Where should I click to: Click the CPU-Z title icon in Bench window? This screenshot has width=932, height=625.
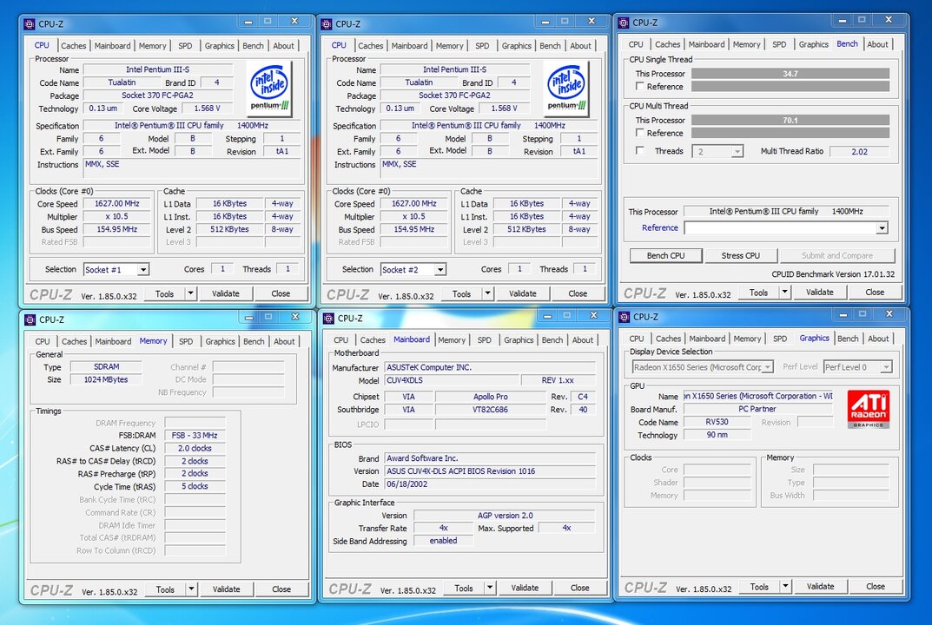[x=624, y=23]
